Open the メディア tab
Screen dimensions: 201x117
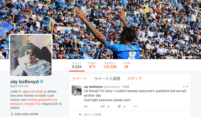tap(135, 78)
